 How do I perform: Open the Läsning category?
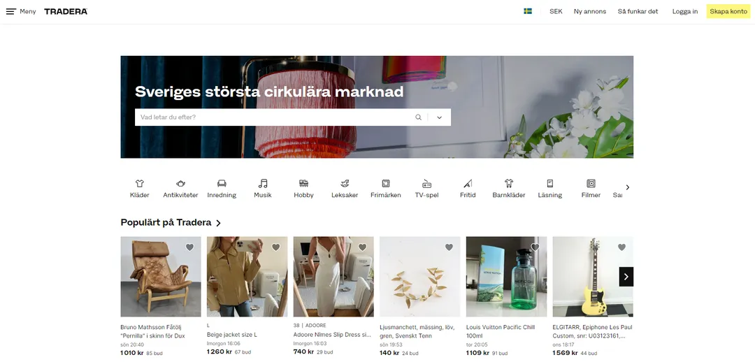point(550,189)
